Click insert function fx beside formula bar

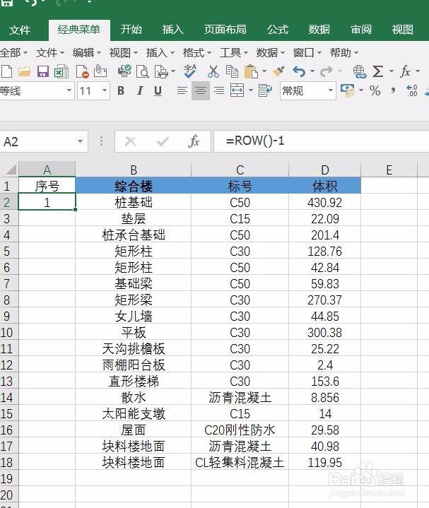click(x=194, y=141)
